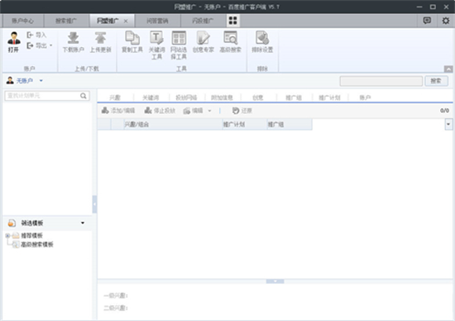Select the 投放网络 sub-tab

point(186,97)
